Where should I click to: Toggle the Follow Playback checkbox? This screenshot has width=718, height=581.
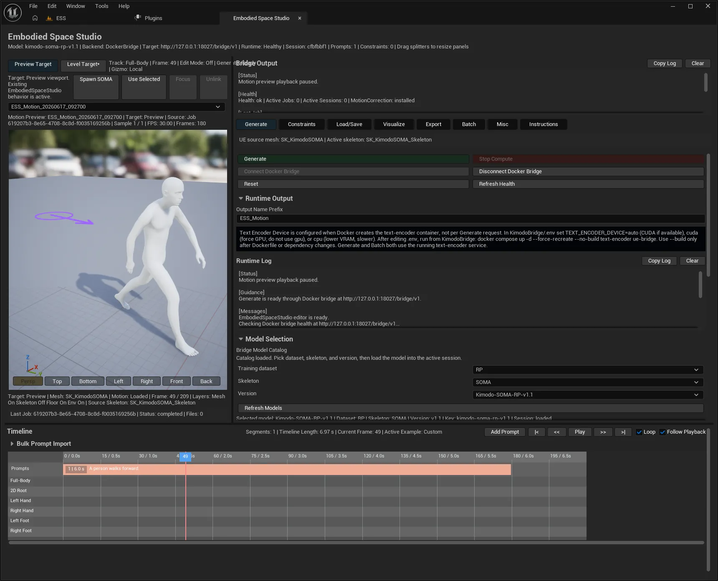coord(662,432)
